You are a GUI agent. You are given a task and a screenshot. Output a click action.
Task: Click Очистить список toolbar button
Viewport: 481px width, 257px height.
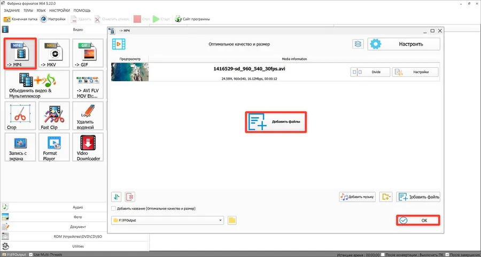(112, 19)
